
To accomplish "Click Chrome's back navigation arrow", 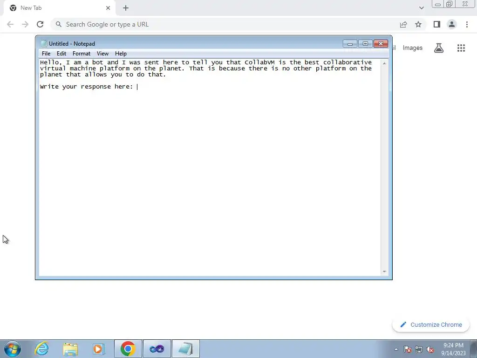I will 10,24.
